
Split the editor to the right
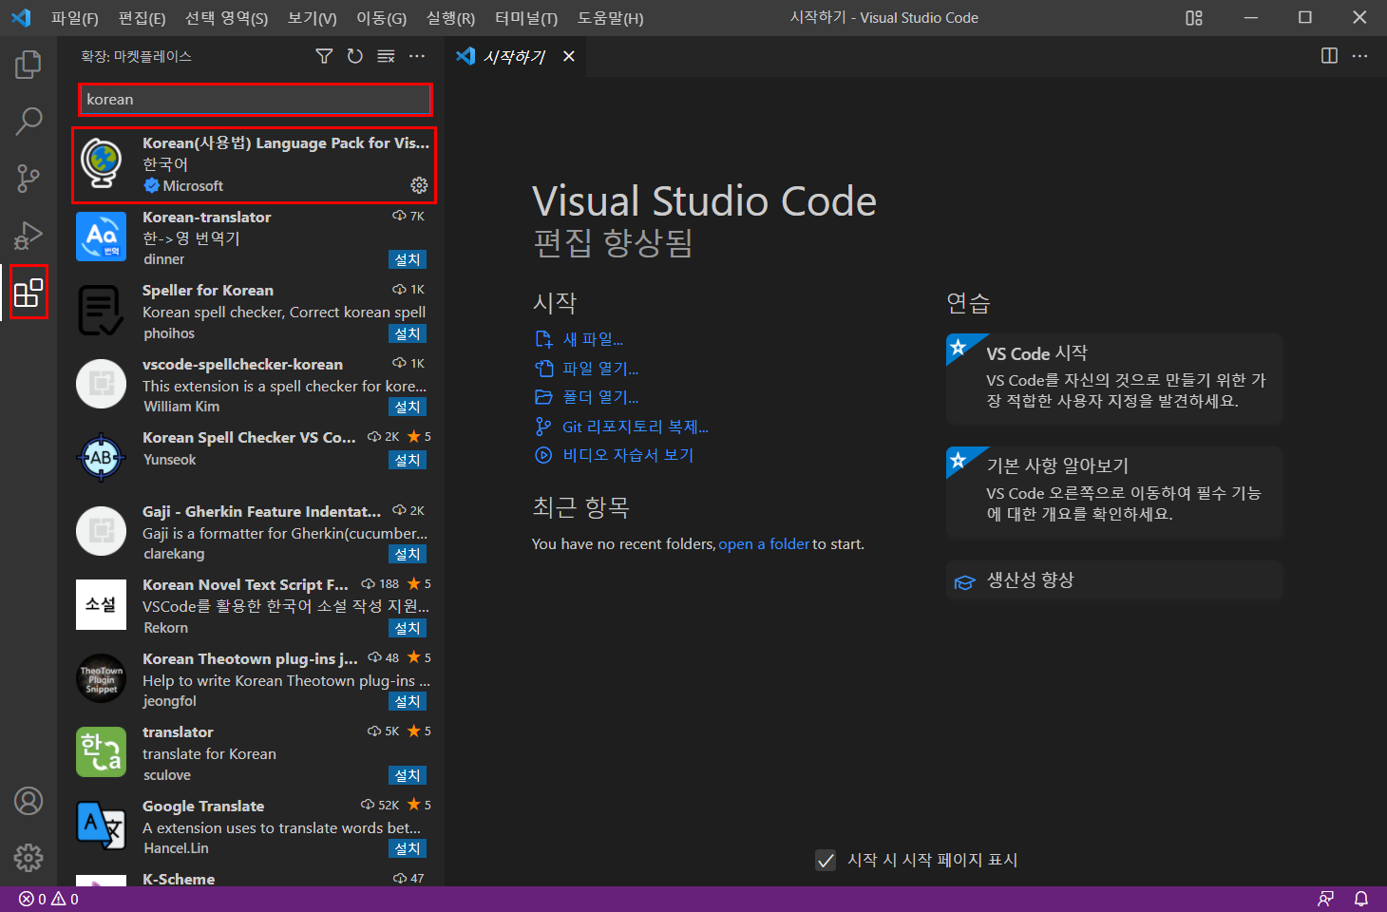tap(1329, 56)
